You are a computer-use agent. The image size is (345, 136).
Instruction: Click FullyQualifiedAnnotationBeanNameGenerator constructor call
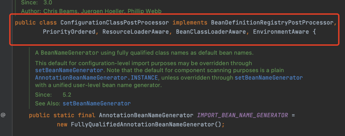point(142,124)
